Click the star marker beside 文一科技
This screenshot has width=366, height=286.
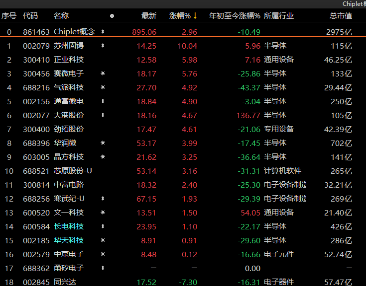coord(103,213)
